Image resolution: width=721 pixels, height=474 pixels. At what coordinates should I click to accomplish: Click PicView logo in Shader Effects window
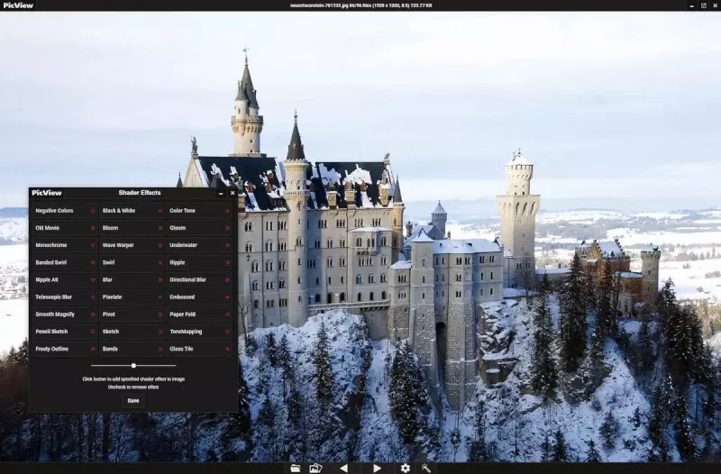coord(47,193)
